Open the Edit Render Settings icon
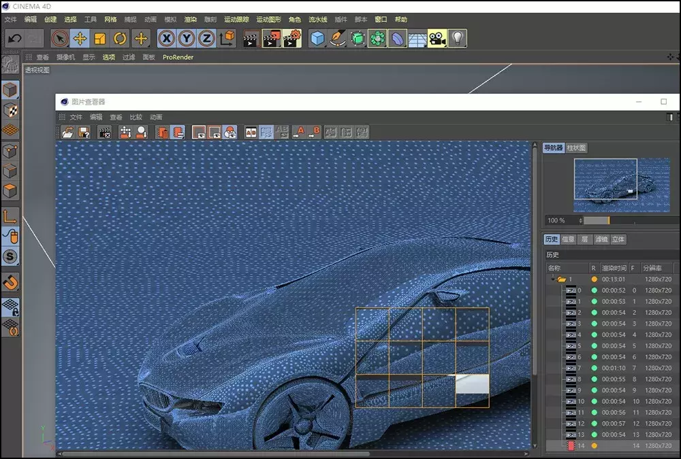 (x=292, y=38)
